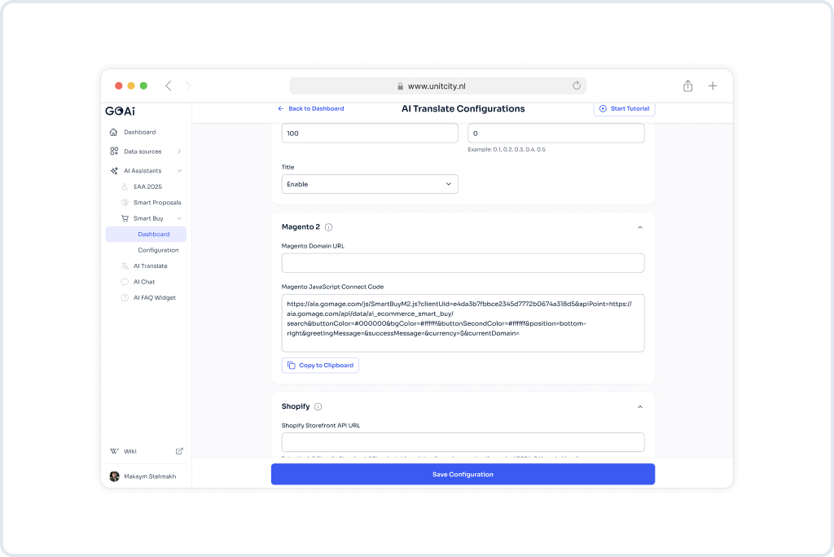Image resolution: width=834 pixels, height=557 pixels.
Task: Click the browser share icon
Action: (x=687, y=86)
